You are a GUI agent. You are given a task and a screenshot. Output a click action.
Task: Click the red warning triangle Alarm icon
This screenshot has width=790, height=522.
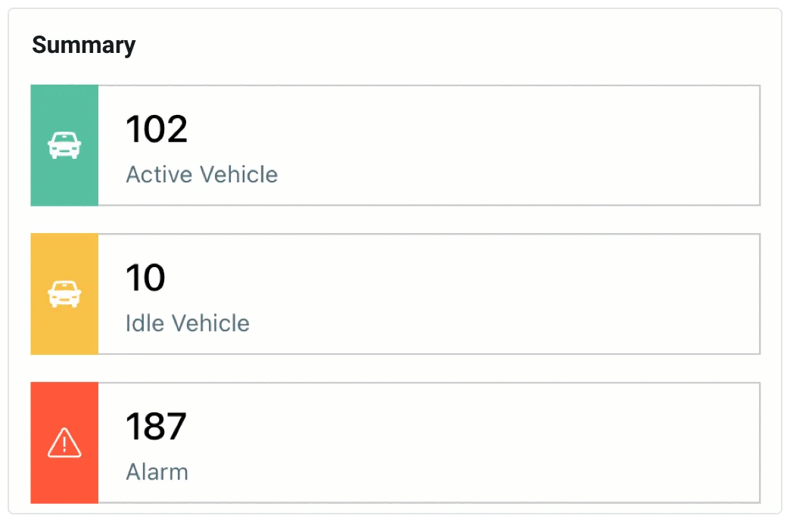tap(64, 443)
